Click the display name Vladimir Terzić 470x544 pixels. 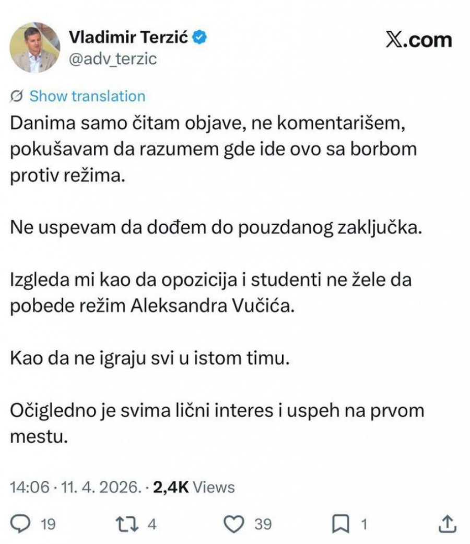(x=129, y=38)
